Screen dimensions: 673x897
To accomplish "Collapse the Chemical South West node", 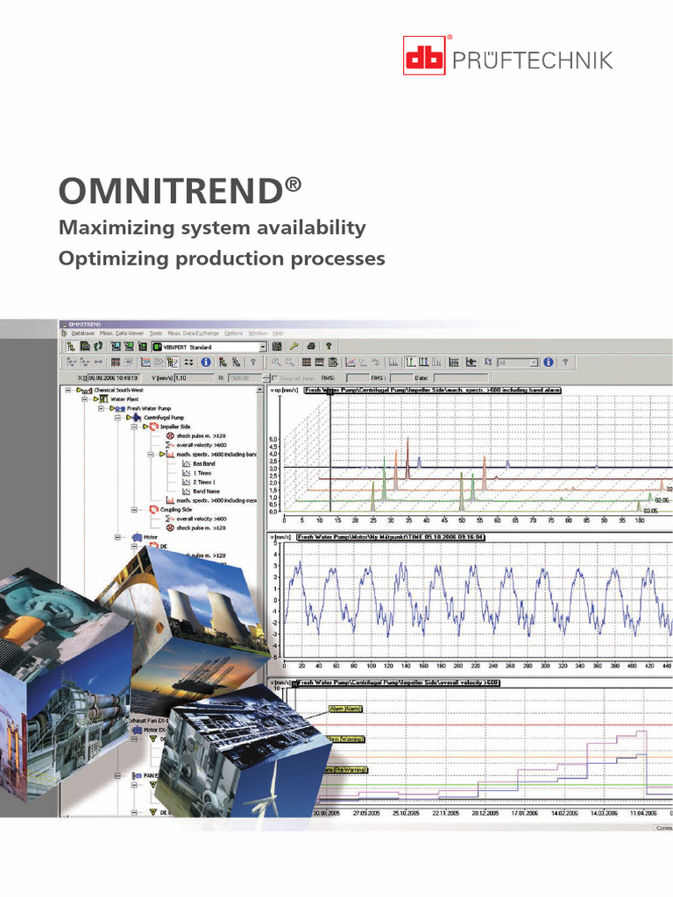I will coord(68,390).
